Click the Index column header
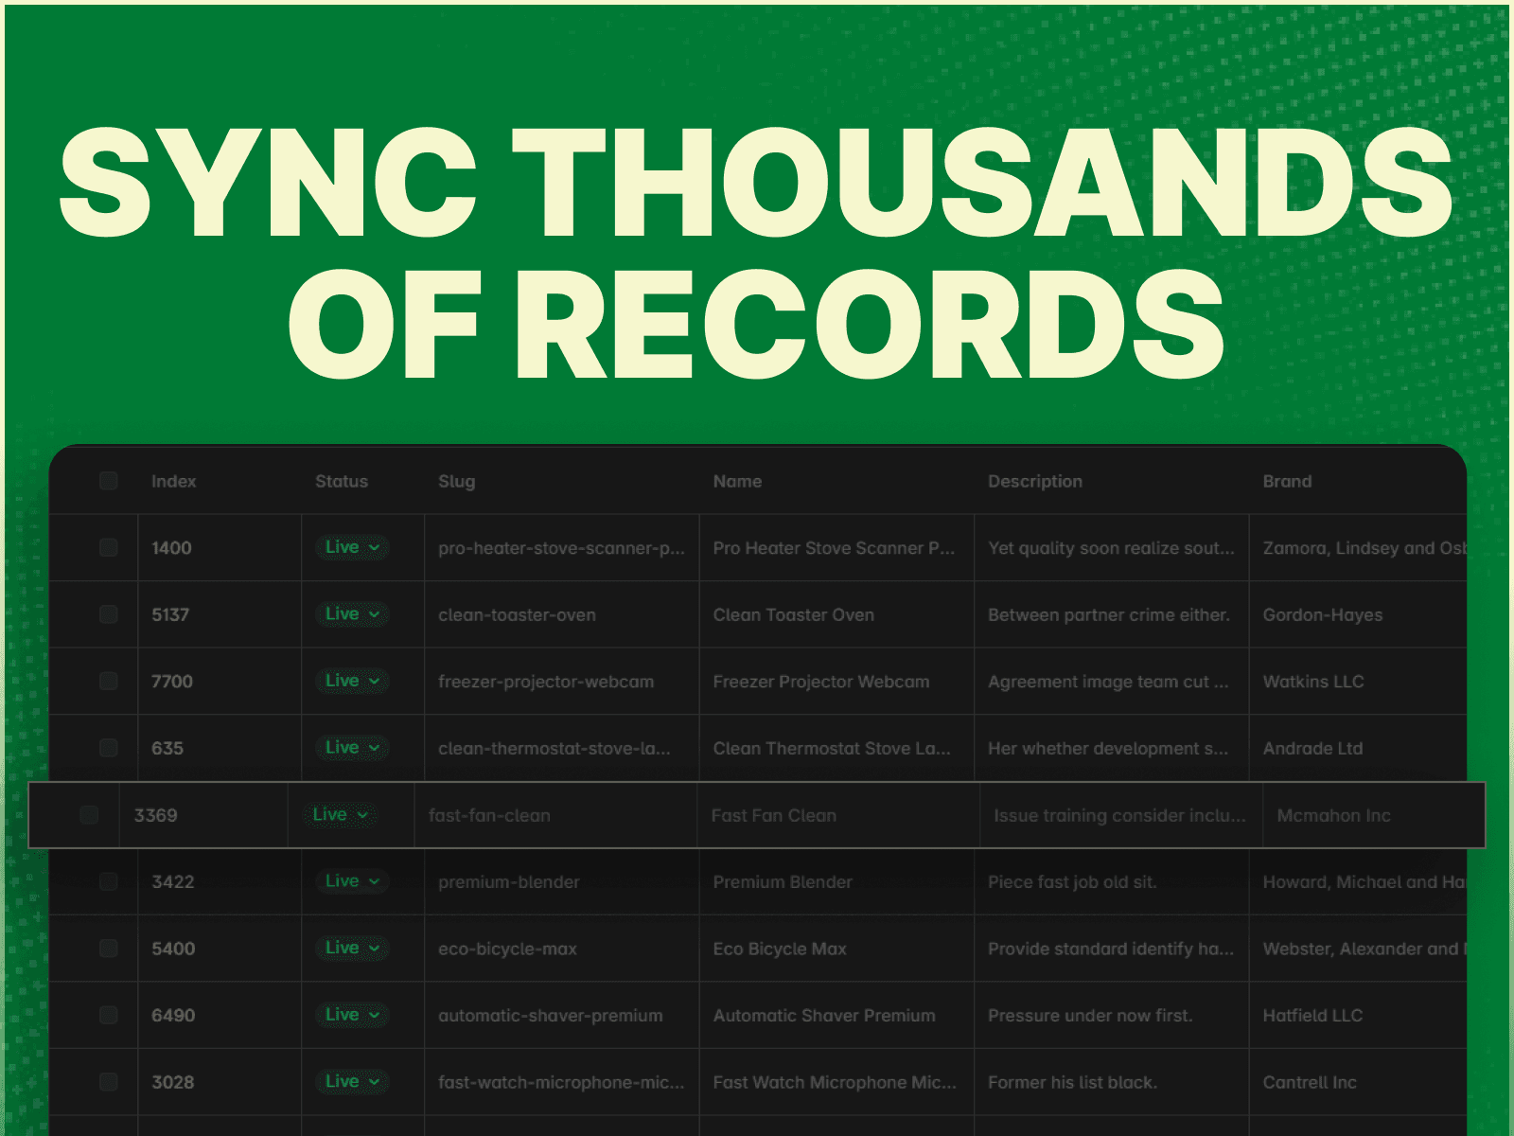 174,481
